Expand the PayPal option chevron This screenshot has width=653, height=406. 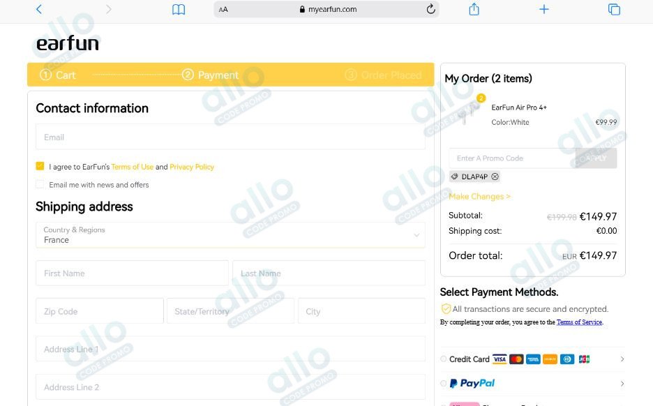[622, 384]
